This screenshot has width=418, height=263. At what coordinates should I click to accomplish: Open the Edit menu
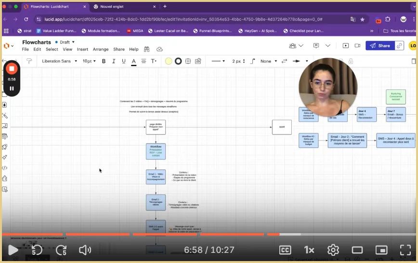(x=37, y=49)
